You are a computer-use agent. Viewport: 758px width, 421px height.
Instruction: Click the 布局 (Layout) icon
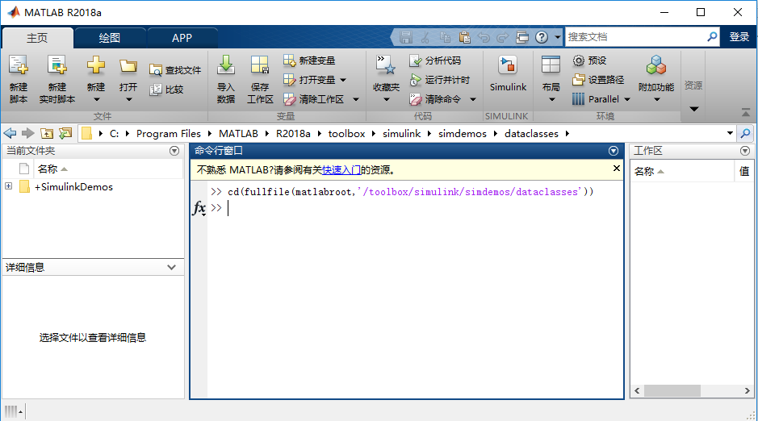point(551,65)
